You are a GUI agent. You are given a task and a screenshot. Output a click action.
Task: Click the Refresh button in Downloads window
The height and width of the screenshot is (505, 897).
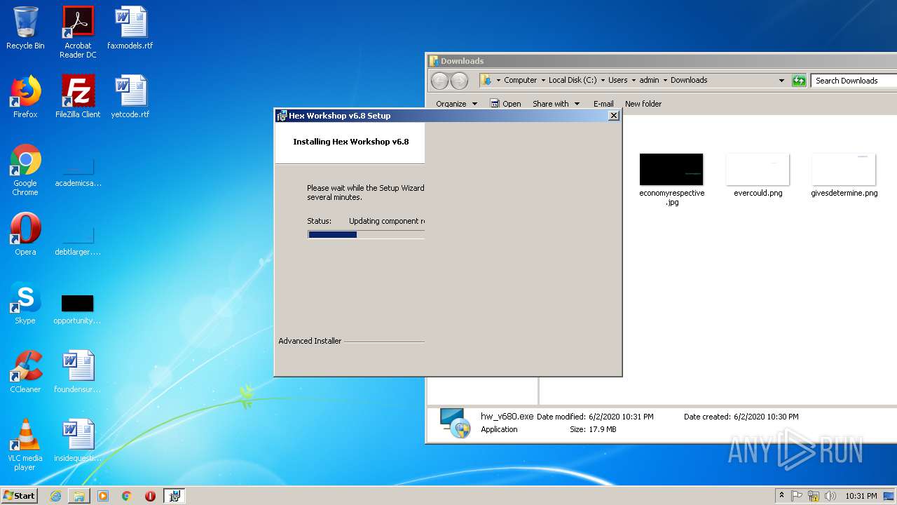coord(799,81)
